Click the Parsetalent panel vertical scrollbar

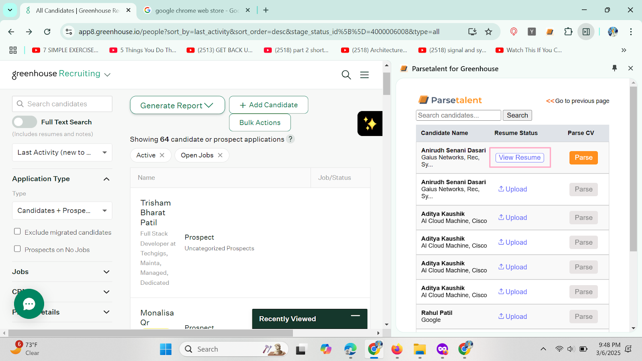(x=633, y=169)
